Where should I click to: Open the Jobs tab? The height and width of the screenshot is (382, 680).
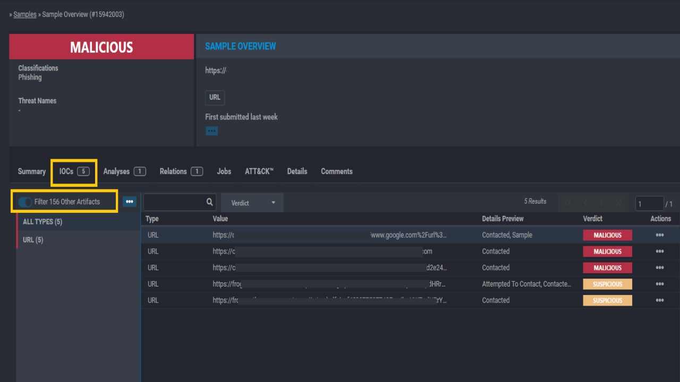tap(224, 171)
